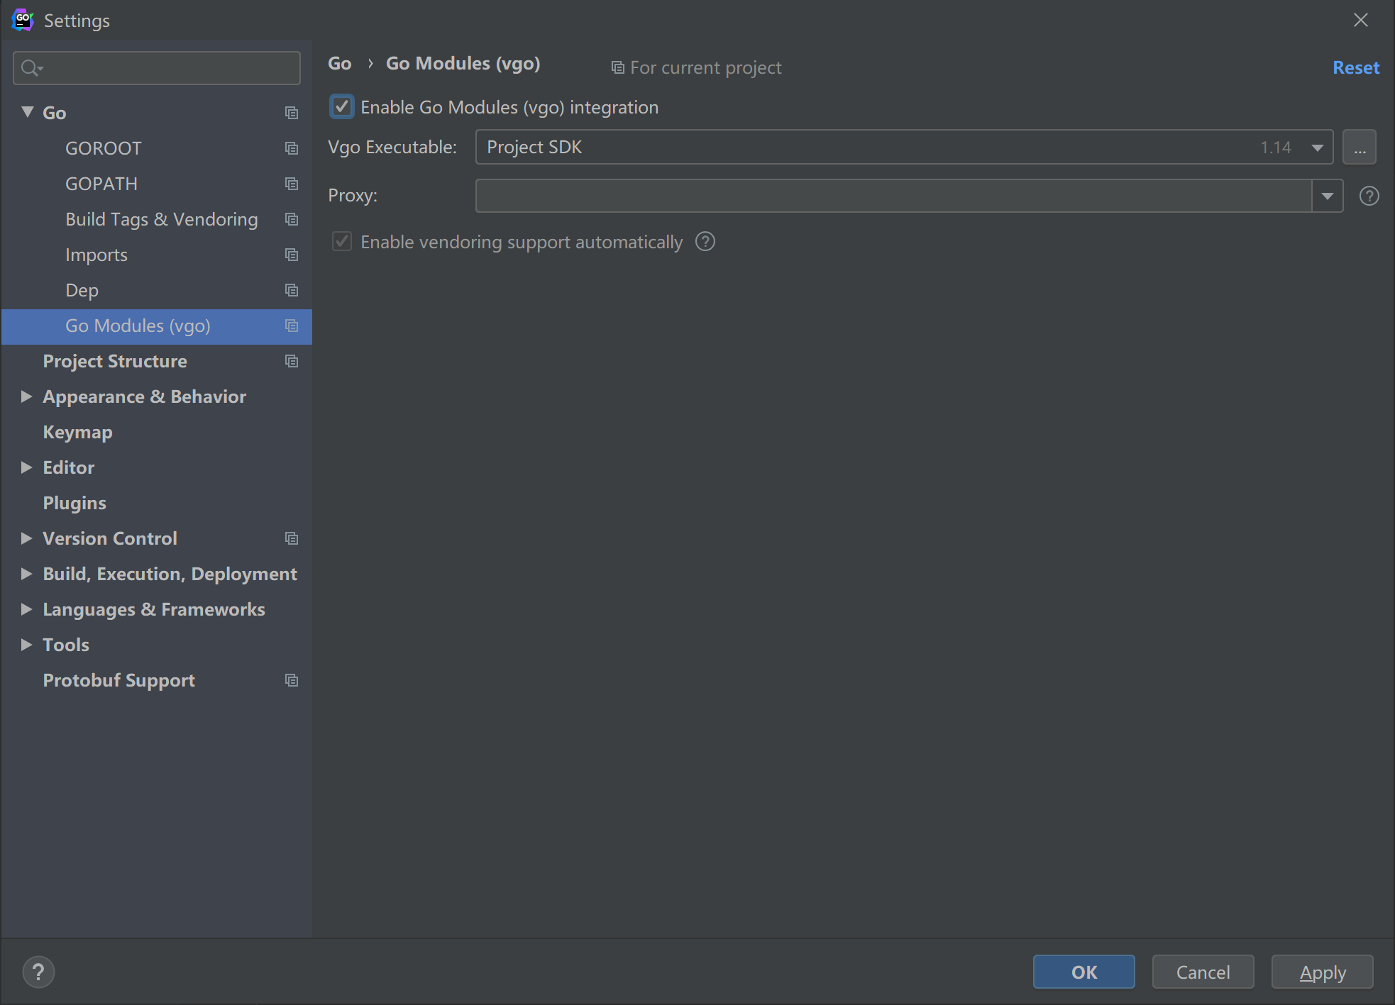Click the Reset link
Viewport: 1395px width, 1005px height.
pyautogui.click(x=1355, y=67)
